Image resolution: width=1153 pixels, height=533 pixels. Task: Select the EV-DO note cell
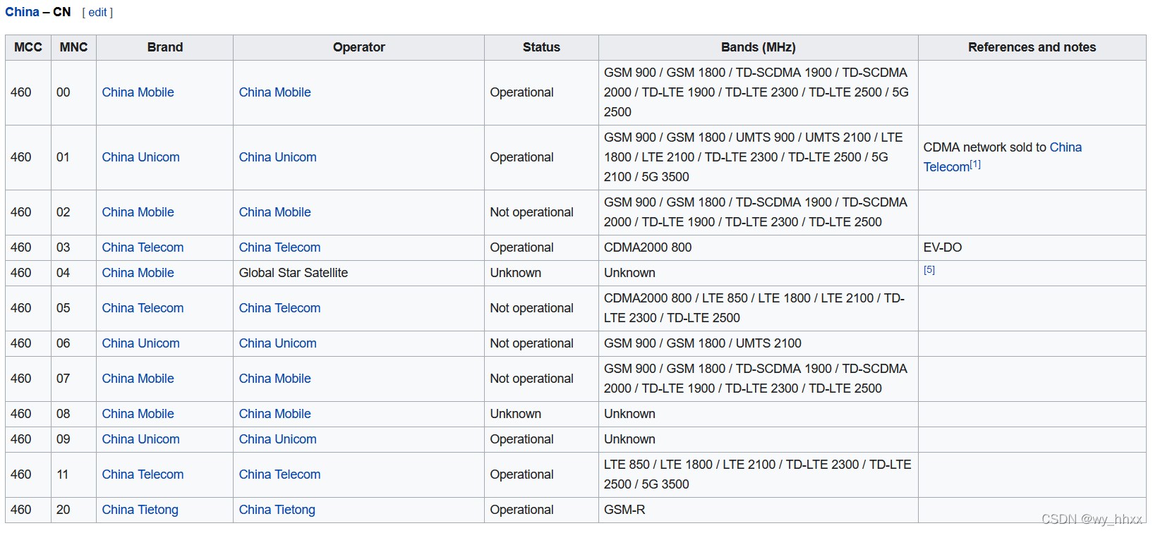click(1032, 247)
